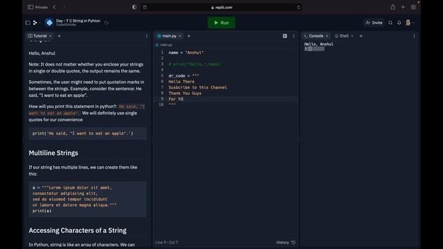Go back in browser
The width and height of the screenshot is (443, 249).
click(x=54, y=7)
